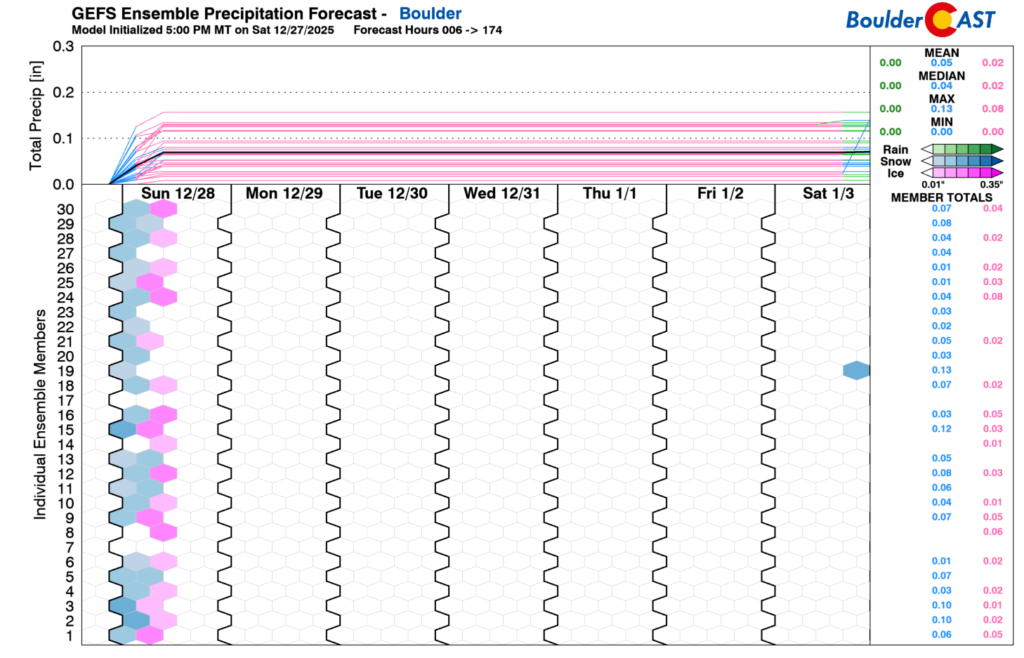Click member 27's blue snow hexagon
1024x658 pixels.
[123, 253]
